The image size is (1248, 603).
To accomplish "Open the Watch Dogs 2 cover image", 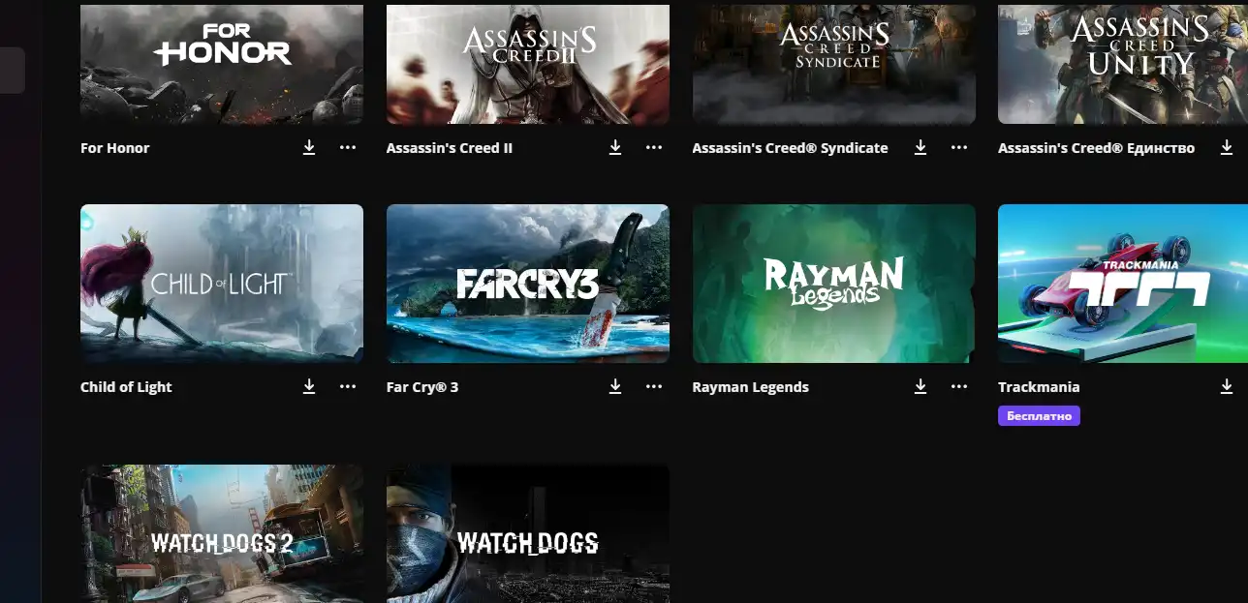I will point(222,533).
